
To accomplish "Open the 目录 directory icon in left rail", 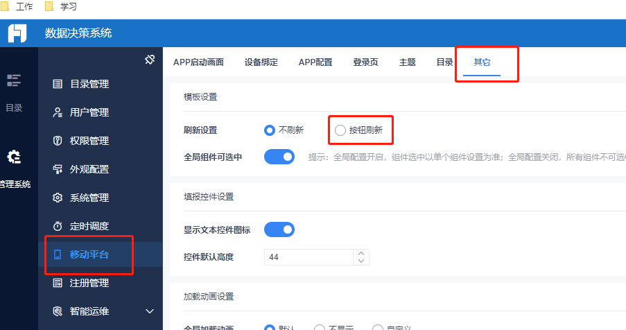I will (14, 80).
